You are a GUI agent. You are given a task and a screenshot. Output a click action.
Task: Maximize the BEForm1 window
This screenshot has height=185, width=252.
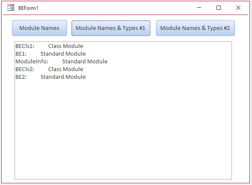coord(219,8)
